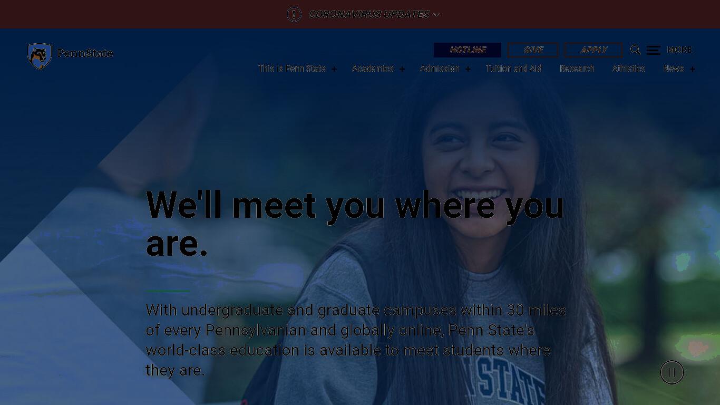Expand the Coronavirus Updates chevron
Viewport: 720px width, 405px height.
tap(436, 14)
